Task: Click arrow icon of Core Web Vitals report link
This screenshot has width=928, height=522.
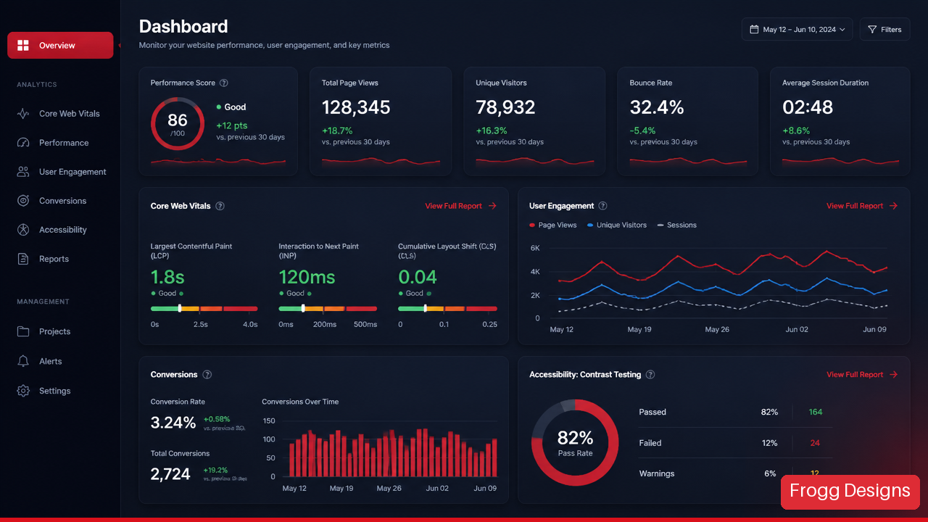Action: pos(492,206)
